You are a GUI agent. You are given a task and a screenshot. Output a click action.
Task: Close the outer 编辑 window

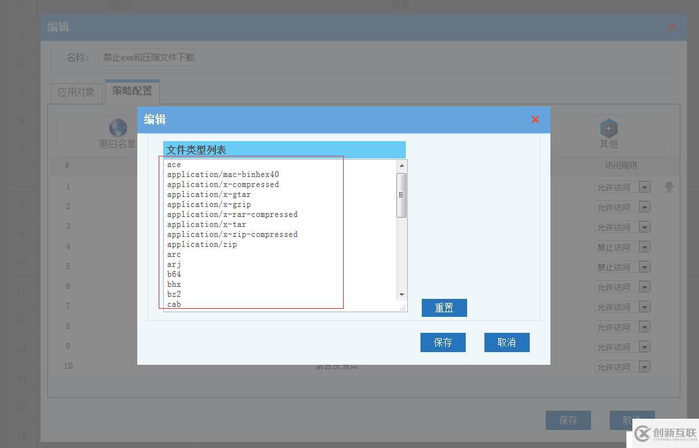pos(671,27)
